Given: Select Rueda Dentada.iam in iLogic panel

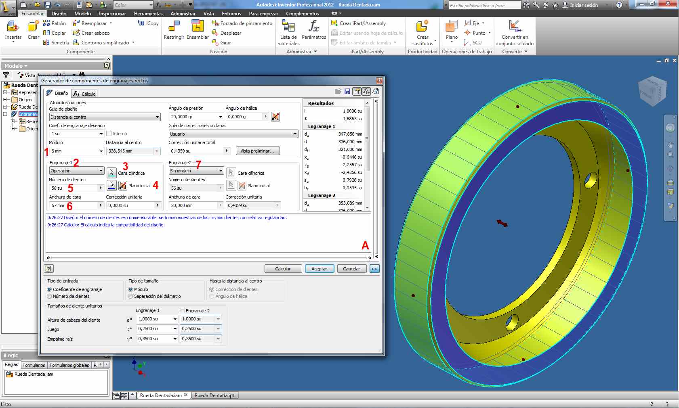Looking at the screenshot, I should pos(30,375).
